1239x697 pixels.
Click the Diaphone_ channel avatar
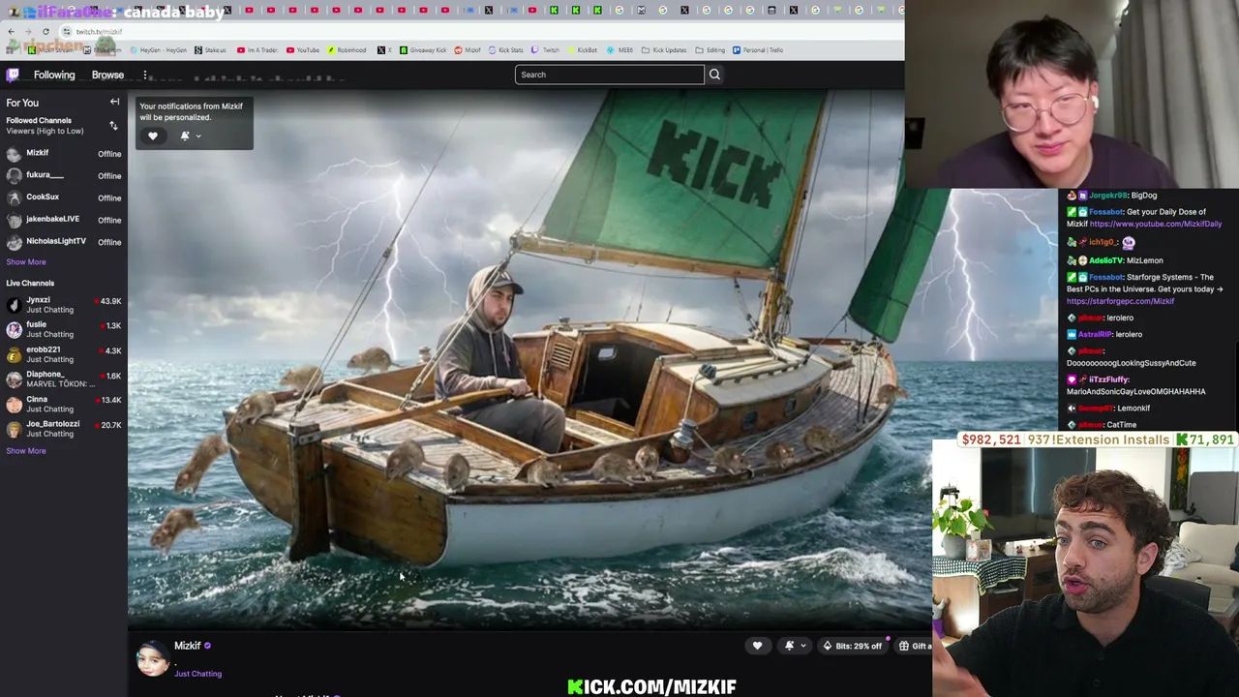(x=14, y=379)
